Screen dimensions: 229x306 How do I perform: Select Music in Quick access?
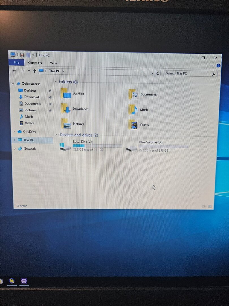click(29, 116)
